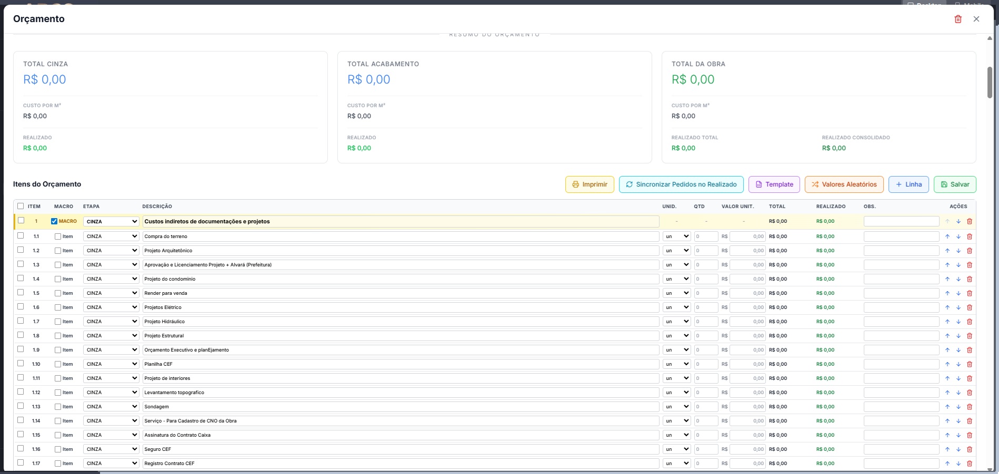
Task: Select row 1.3 with its left checkbox
Action: point(21,264)
